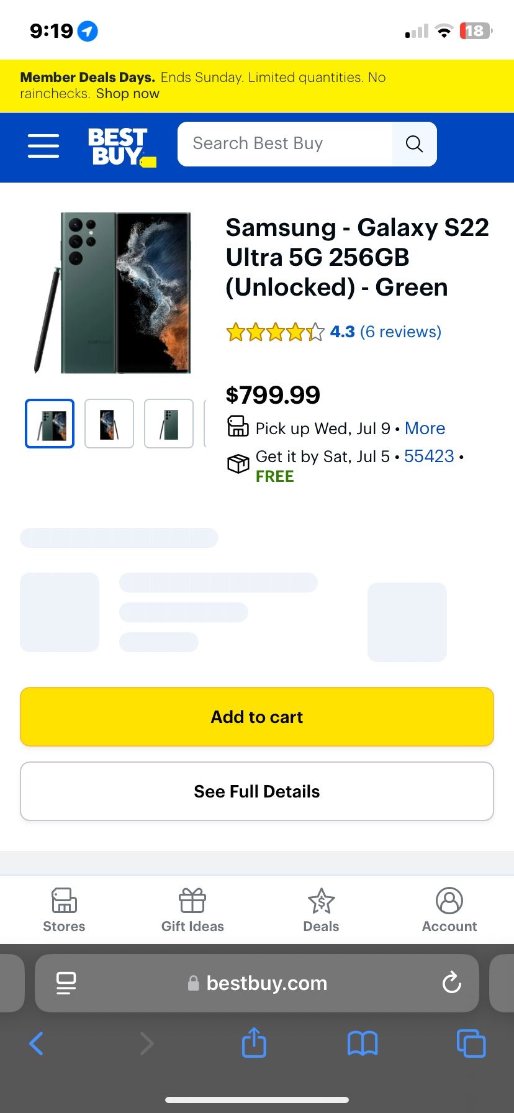Add the Galaxy S22 Ultra to cart
514x1113 pixels.
coord(257,717)
